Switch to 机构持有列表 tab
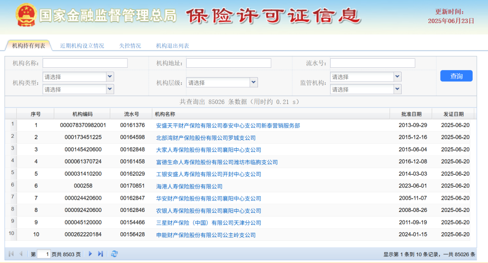The image size is (488, 263). (28, 46)
